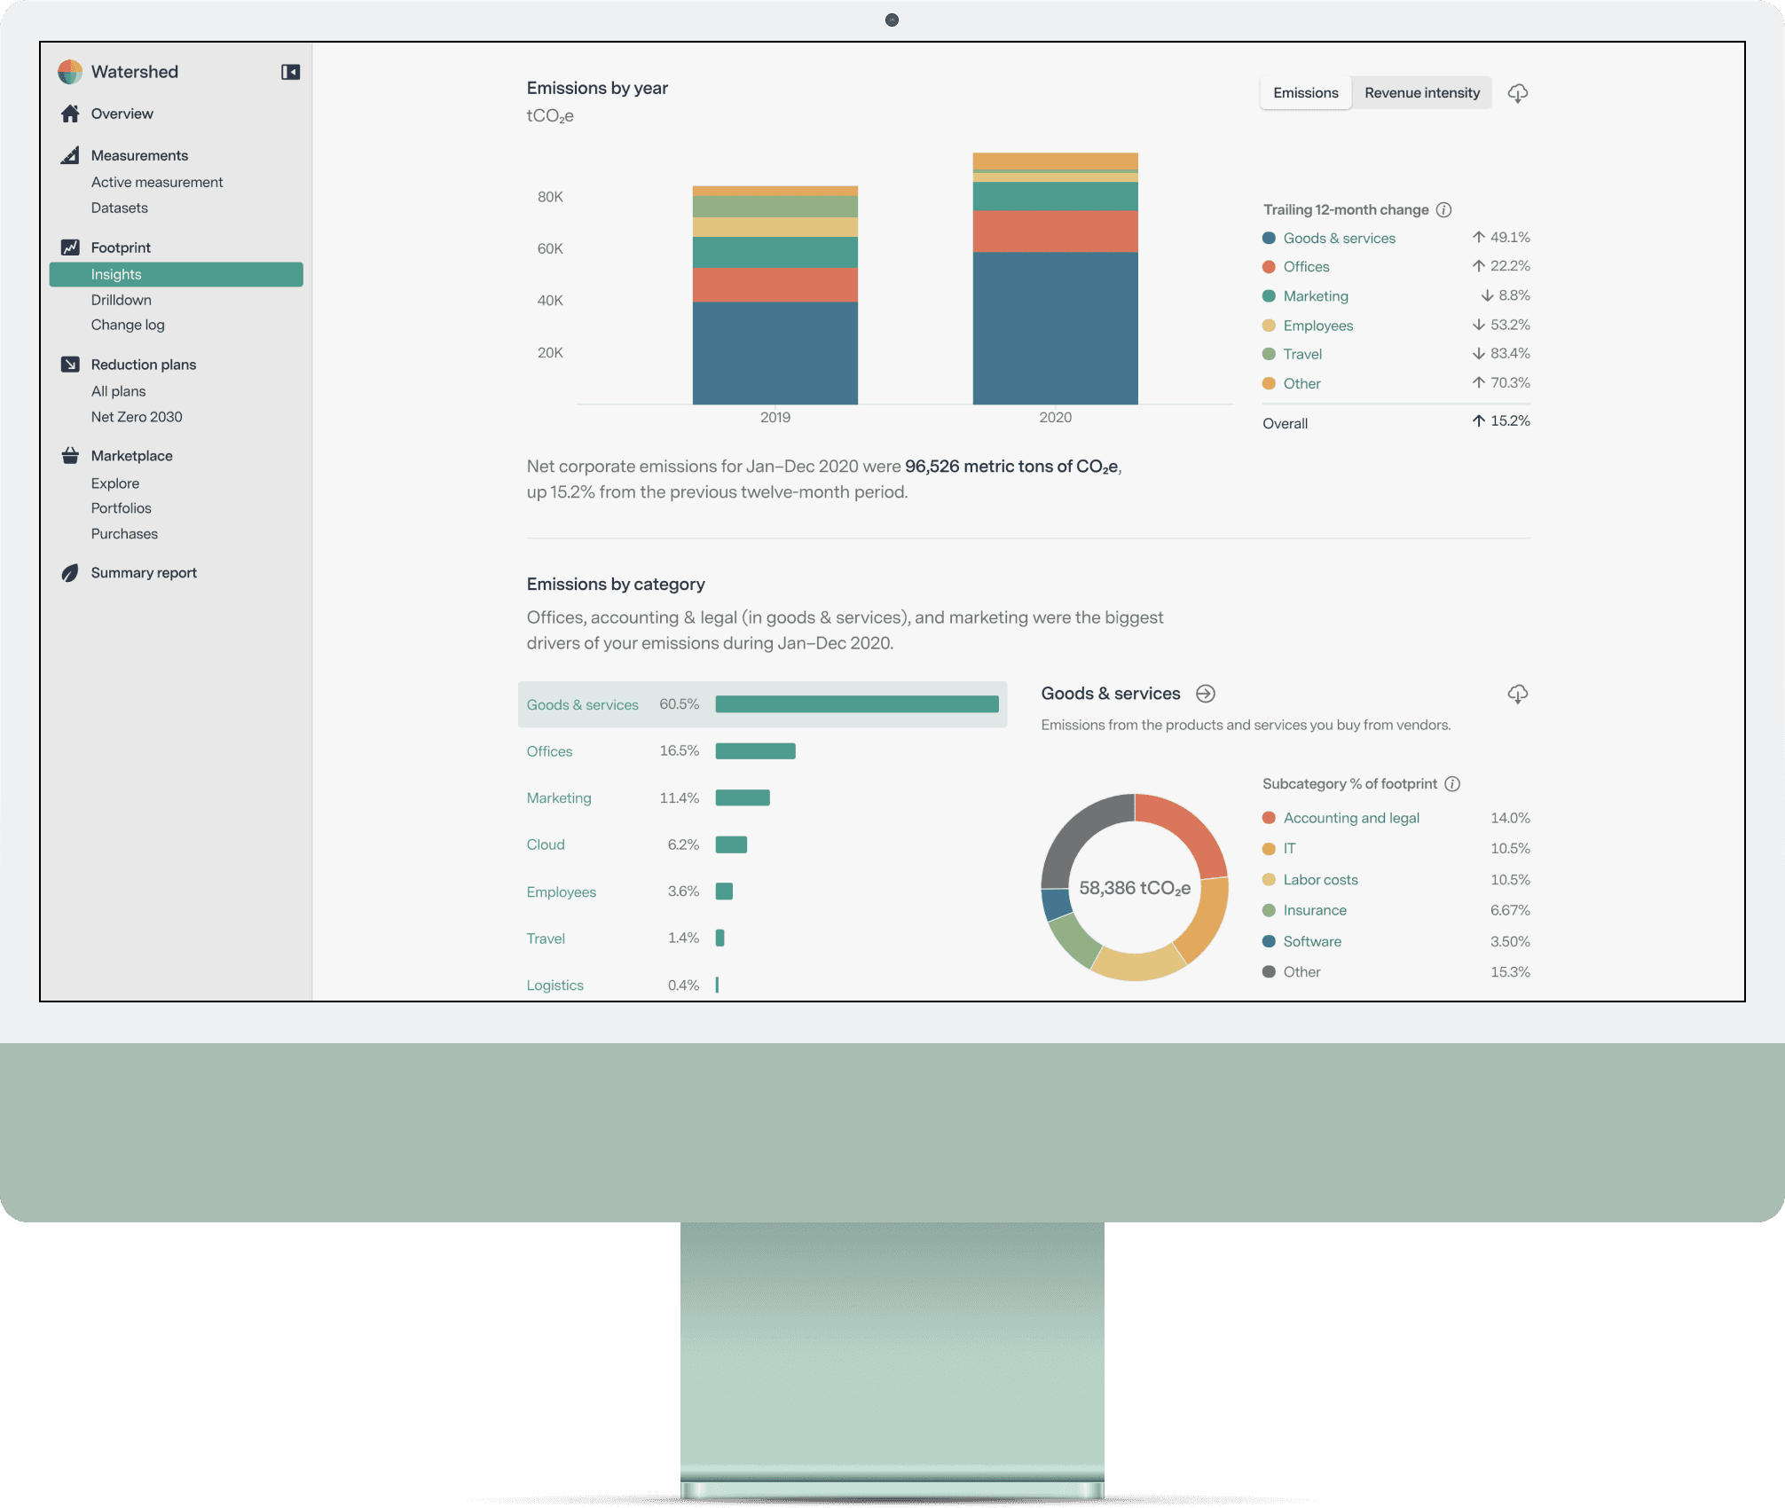The image size is (1785, 1508).
Task: Open the Overview page
Action: [122, 114]
